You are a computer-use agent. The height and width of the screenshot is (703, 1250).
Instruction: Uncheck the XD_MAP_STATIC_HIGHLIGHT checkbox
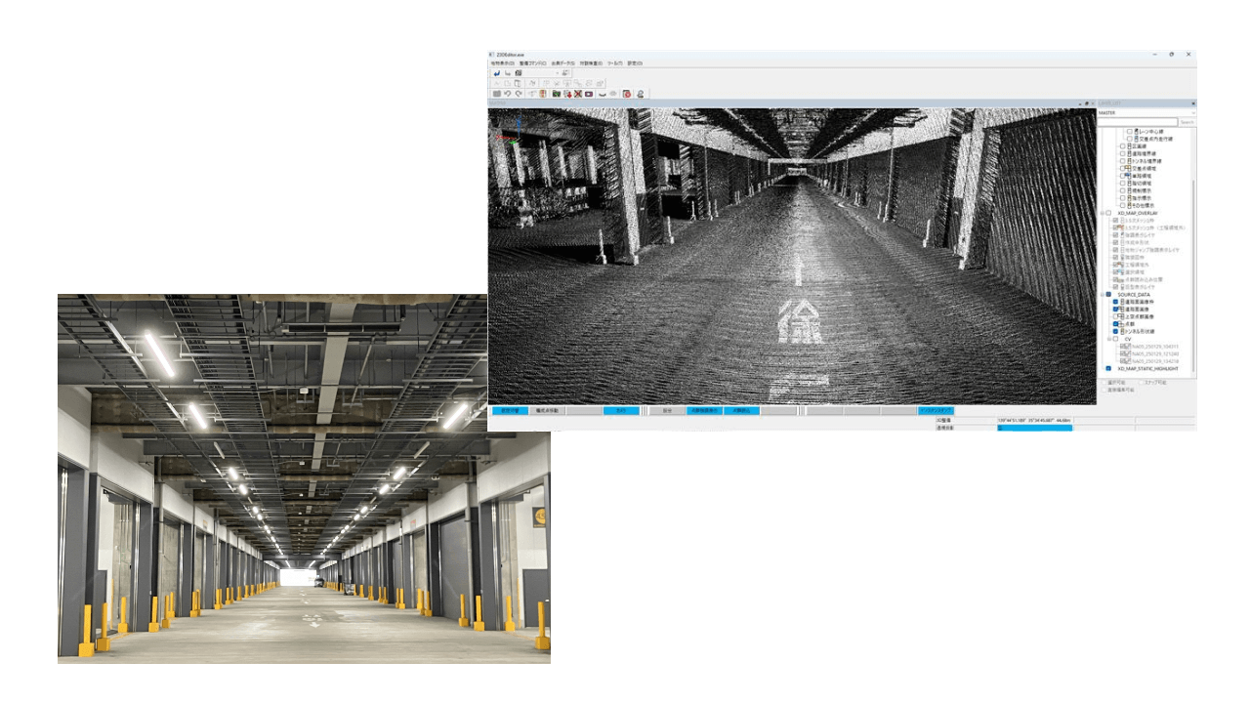[x=1108, y=369]
